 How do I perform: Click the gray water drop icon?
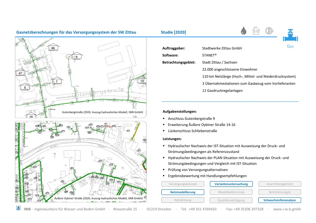(244, 31)
